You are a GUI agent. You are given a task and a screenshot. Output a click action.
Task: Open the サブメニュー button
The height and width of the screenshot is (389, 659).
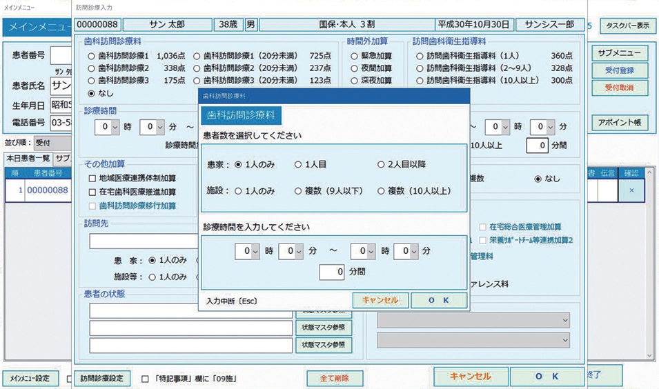pyautogui.click(x=619, y=53)
